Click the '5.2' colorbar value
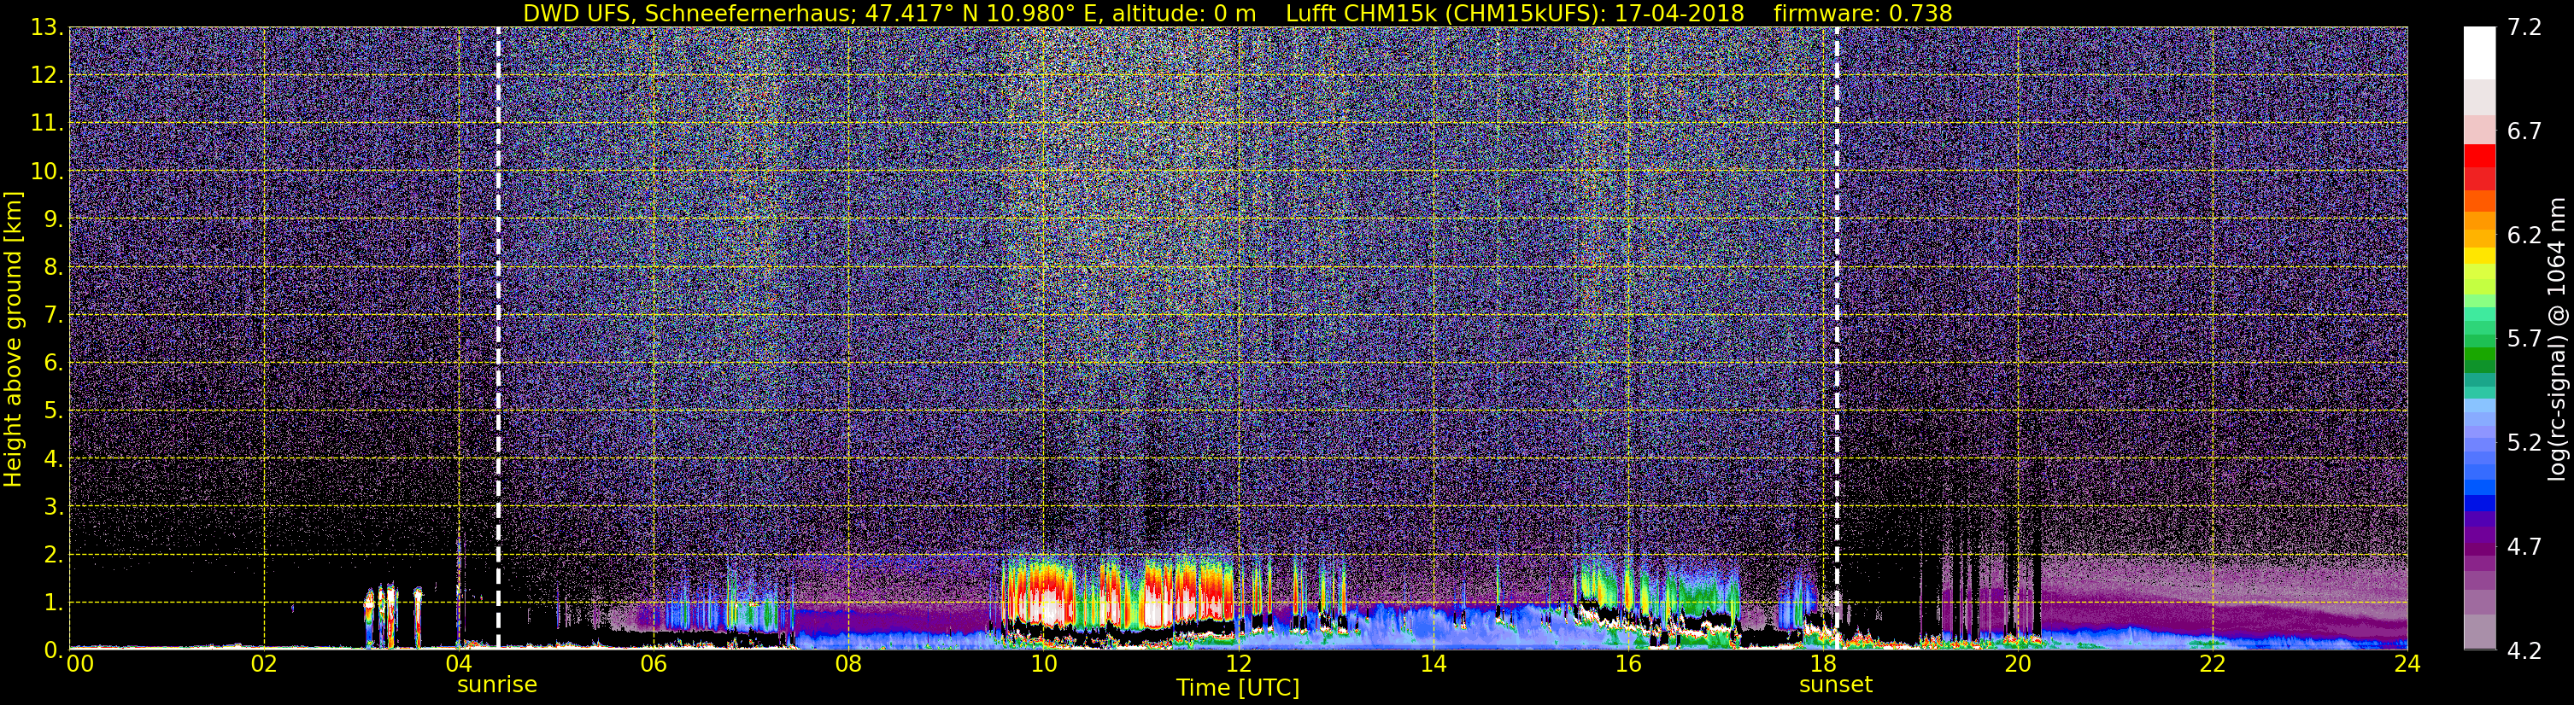This screenshot has width=2574, height=705. [2524, 442]
